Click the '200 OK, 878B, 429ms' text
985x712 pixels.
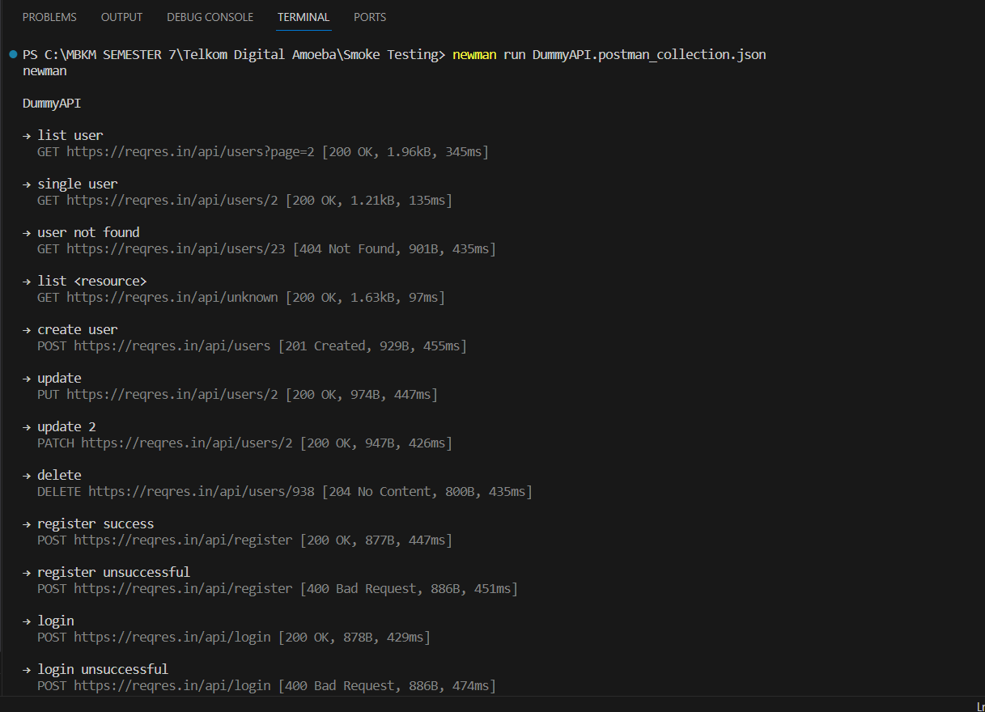pyautogui.click(x=355, y=637)
